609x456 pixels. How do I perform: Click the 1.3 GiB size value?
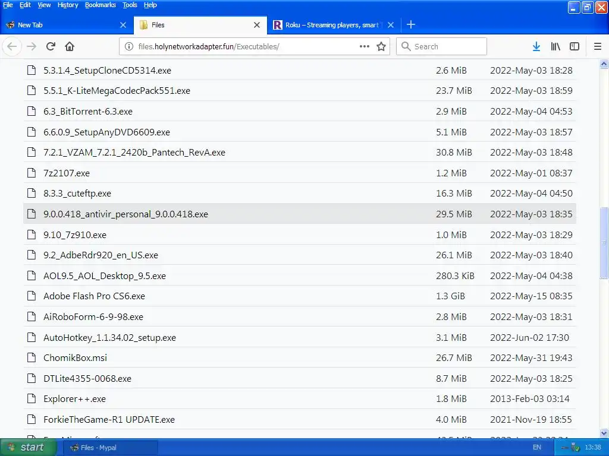[x=450, y=296]
